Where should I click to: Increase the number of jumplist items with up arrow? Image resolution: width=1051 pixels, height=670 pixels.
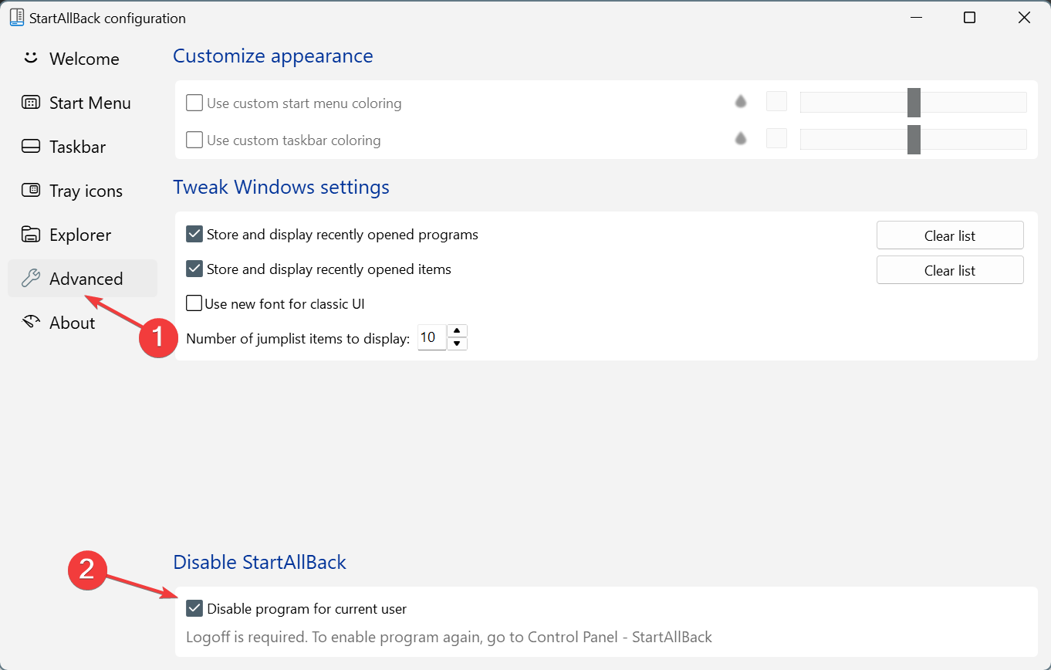tap(458, 331)
